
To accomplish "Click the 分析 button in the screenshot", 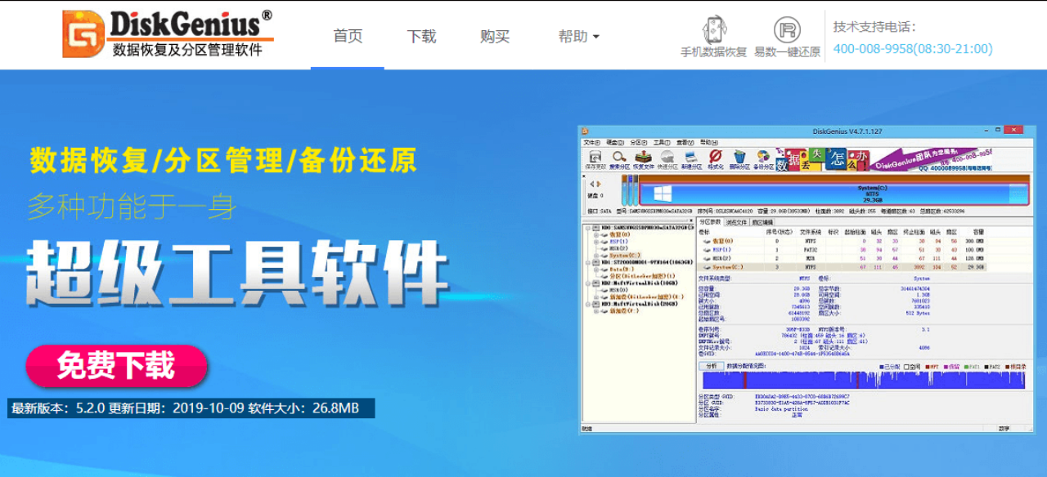I will pos(711,367).
